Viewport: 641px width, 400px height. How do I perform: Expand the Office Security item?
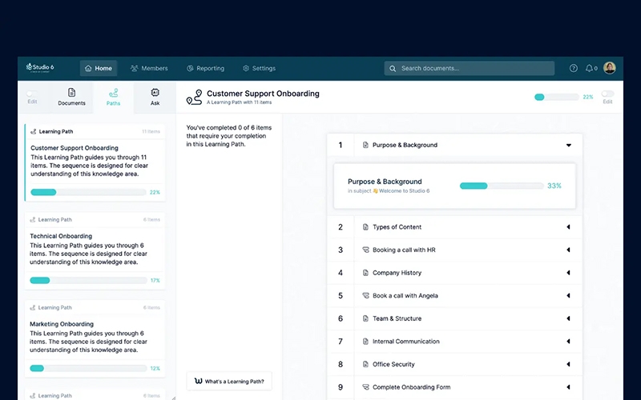click(568, 364)
